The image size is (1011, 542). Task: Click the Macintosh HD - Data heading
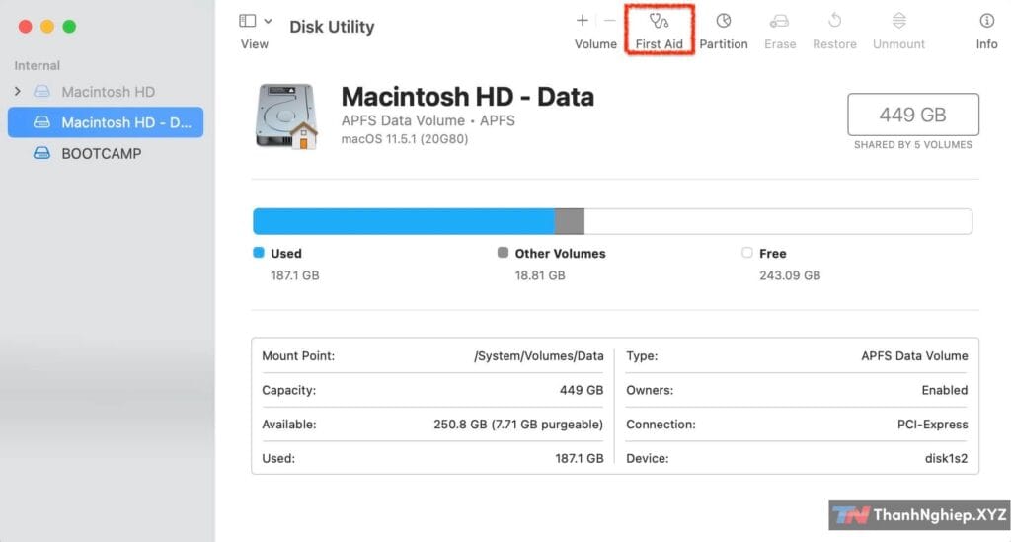[x=467, y=97]
